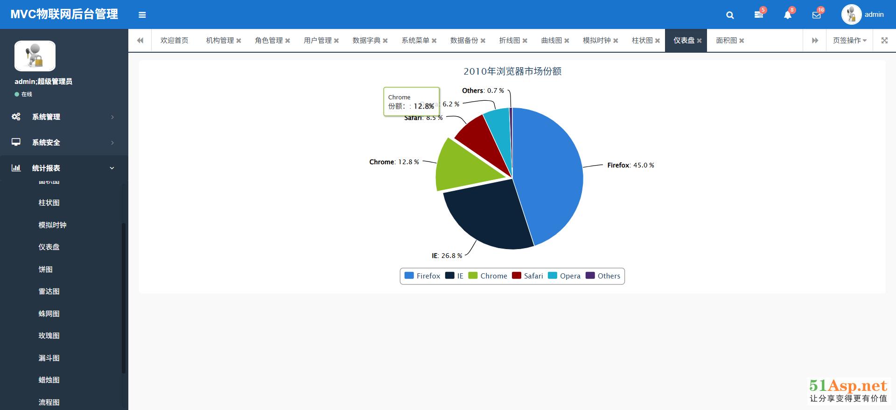Open the admin user profile menu
896x410 pixels.
click(x=863, y=15)
